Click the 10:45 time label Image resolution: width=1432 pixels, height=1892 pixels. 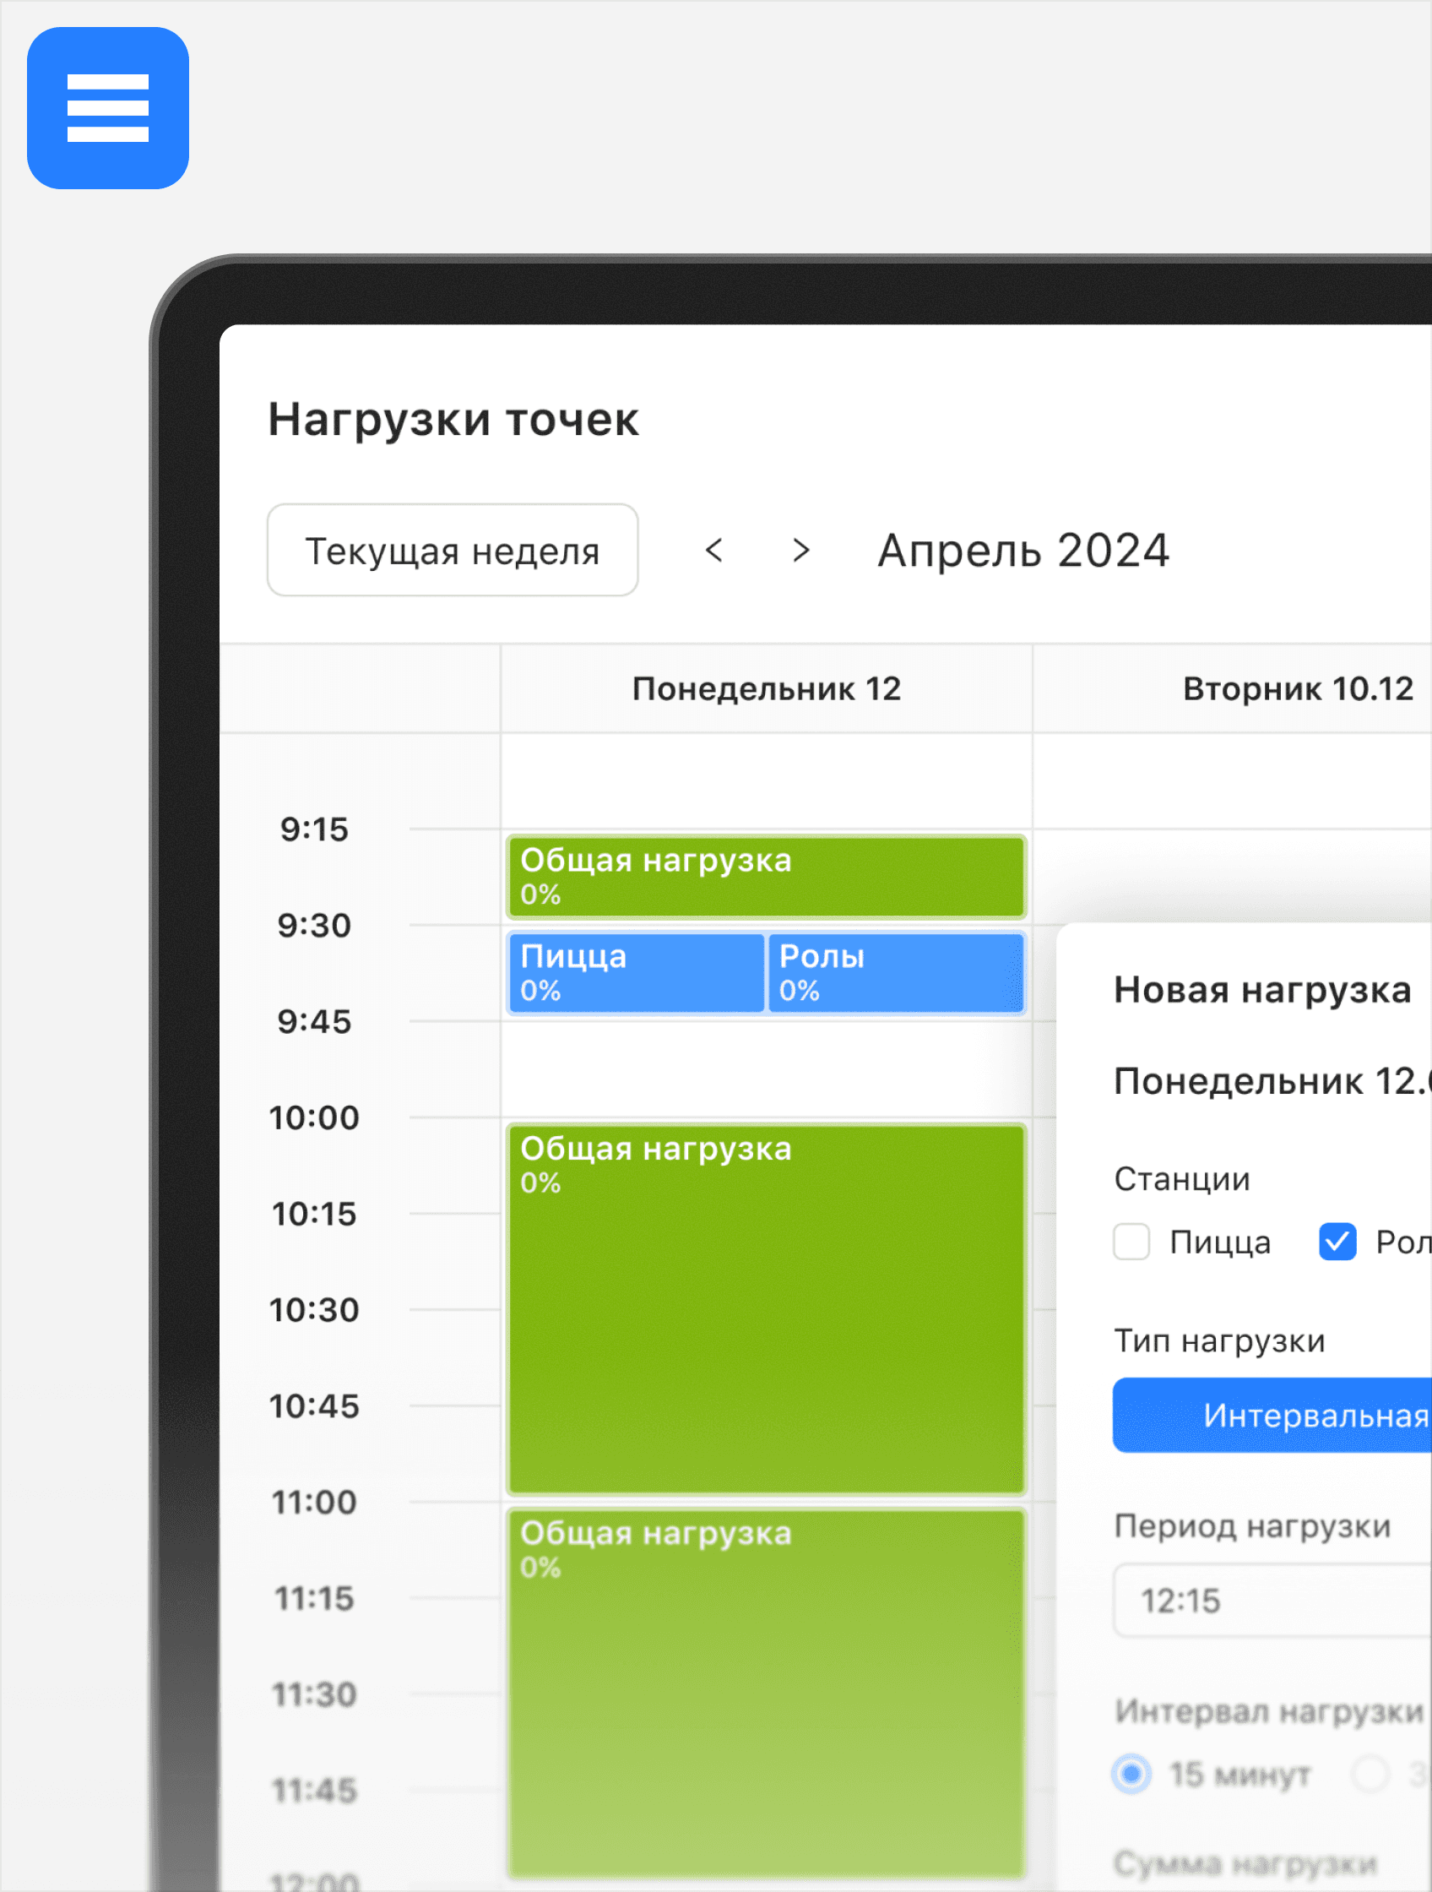point(315,1406)
